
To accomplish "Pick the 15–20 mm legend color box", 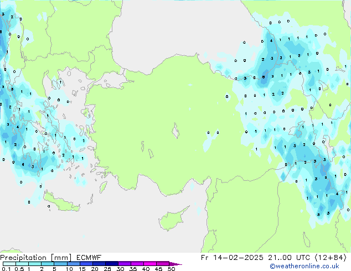I will point(86,264).
